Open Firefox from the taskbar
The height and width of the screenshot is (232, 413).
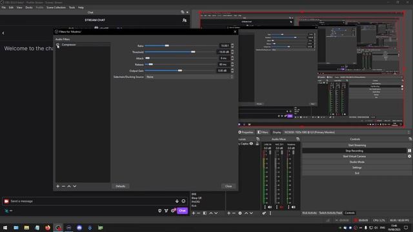[x=48, y=227]
